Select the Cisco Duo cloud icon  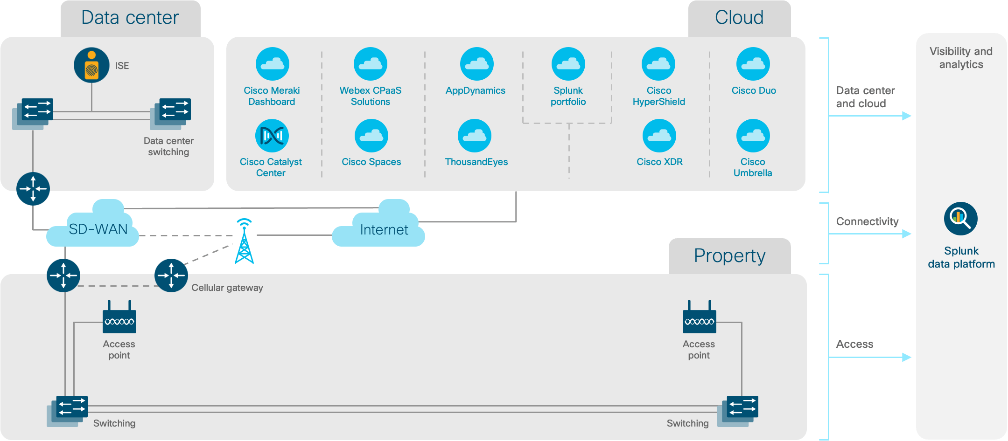(x=753, y=64)
